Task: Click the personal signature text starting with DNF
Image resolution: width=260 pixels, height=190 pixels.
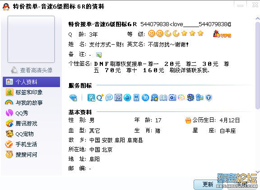Action: click(162, 67)
